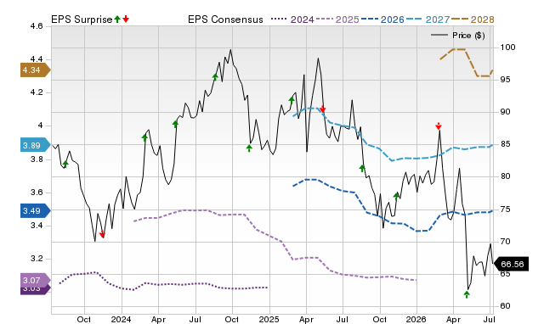
Task: Click the black 66.56 price tag
Action: click(511, 264)
